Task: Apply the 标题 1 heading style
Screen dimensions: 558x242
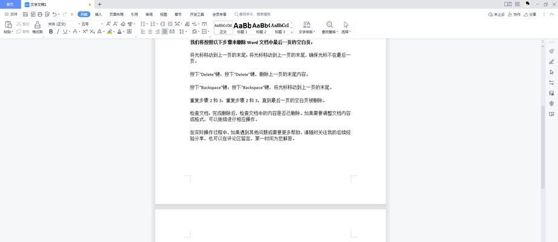Action: coord(242,27)
